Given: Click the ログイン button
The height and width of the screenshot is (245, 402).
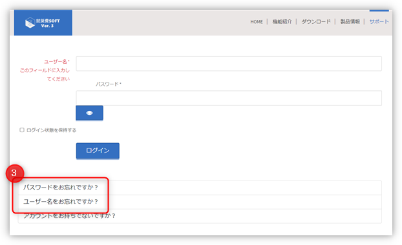Looking at the screenshot, I should point(98,151).
